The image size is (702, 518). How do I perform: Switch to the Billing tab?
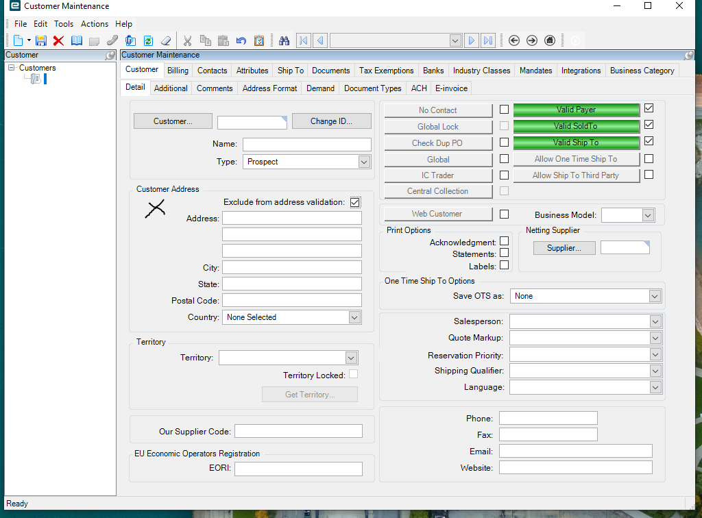(x=178, y=69)
